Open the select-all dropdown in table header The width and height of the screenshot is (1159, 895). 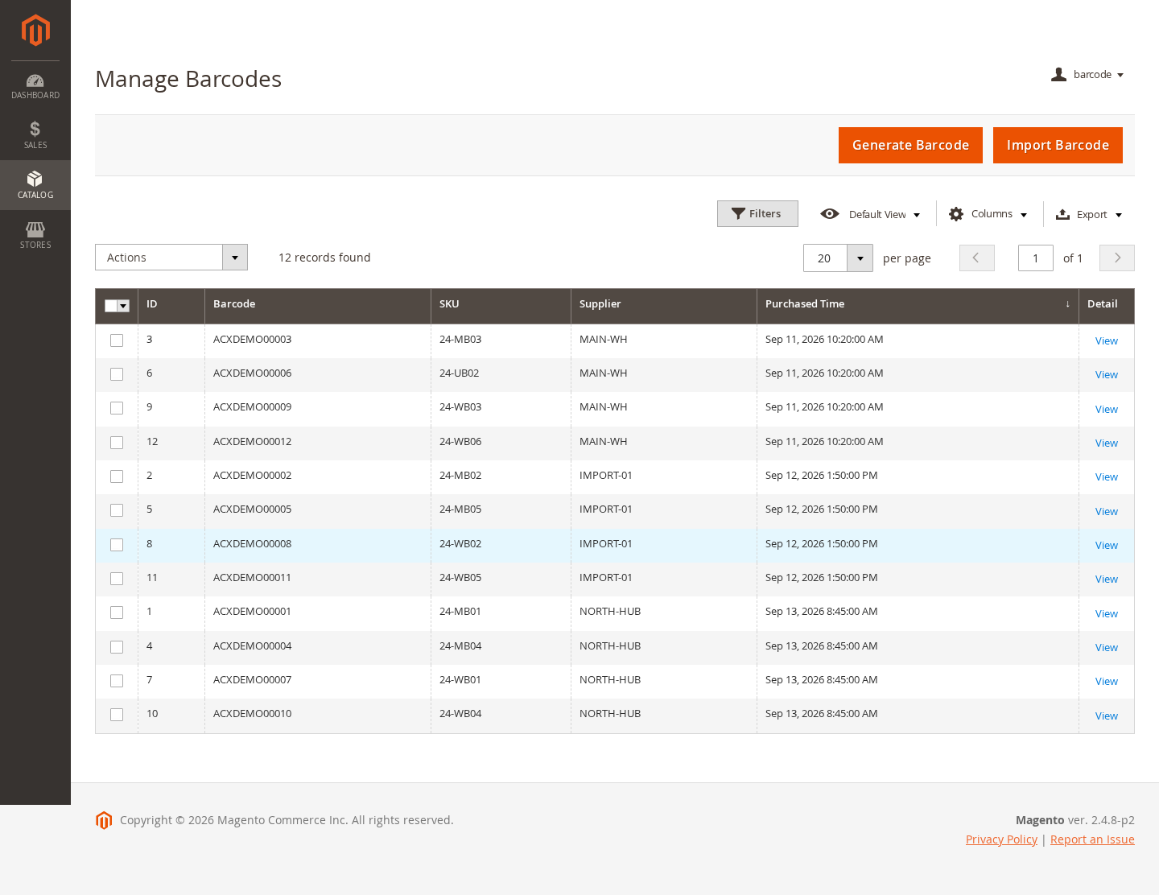(x=124, y=306)
